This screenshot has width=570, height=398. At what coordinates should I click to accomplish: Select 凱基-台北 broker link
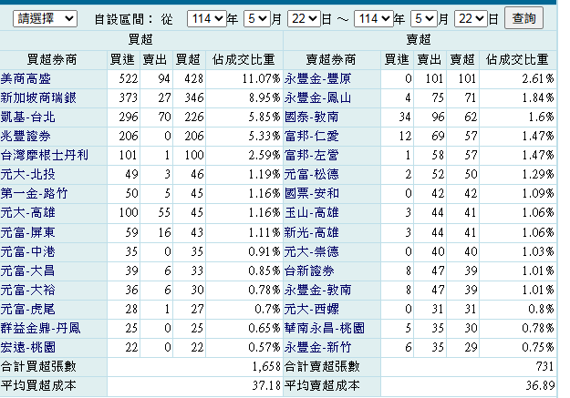click(27, 117)
